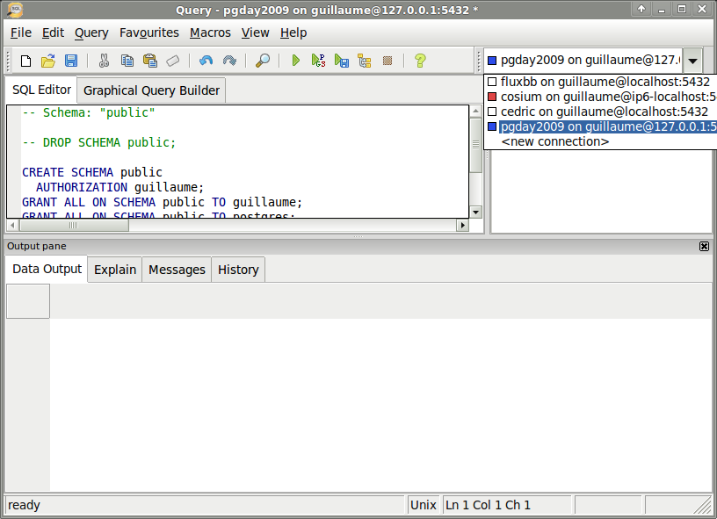Pick the <new connection> entry

coord(554,141)
